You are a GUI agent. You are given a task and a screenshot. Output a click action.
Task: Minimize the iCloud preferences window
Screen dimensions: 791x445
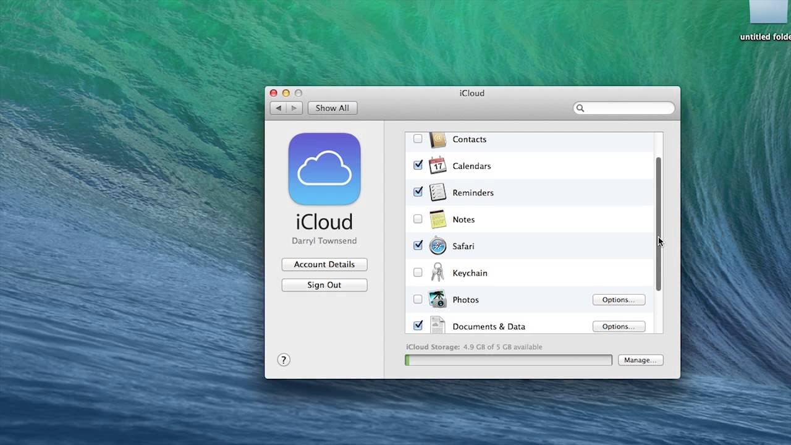[286, 93]
